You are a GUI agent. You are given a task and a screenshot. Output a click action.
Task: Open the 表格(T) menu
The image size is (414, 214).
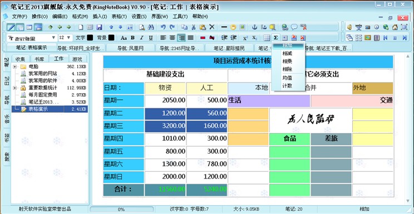(119, 16)
